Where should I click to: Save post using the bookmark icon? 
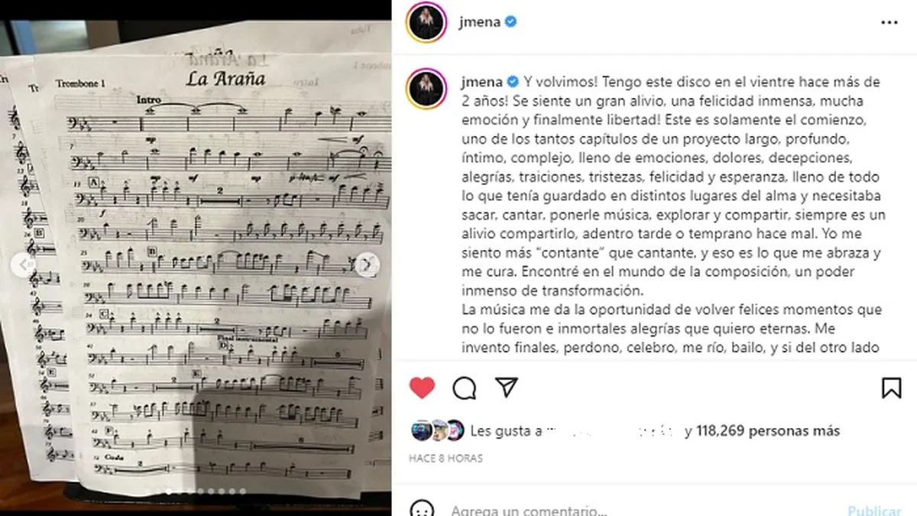coord(891,388)
